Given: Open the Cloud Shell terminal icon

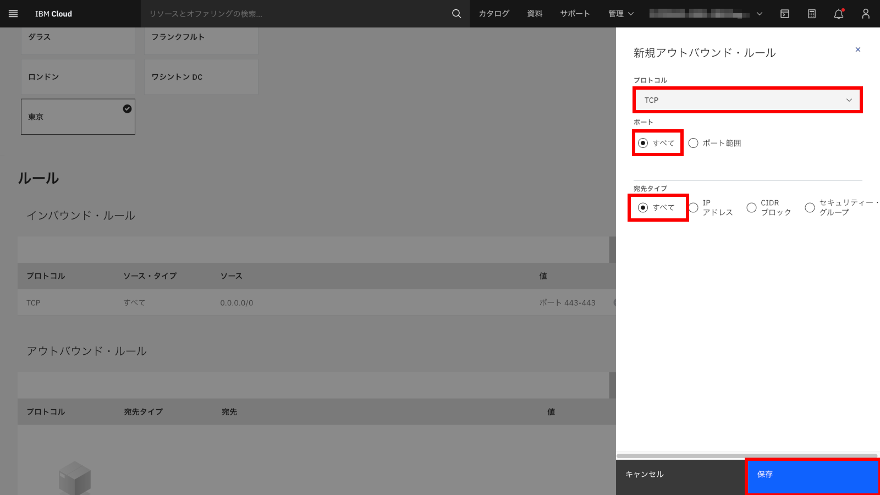Looking at the screenshot, I should pos(785,14).
